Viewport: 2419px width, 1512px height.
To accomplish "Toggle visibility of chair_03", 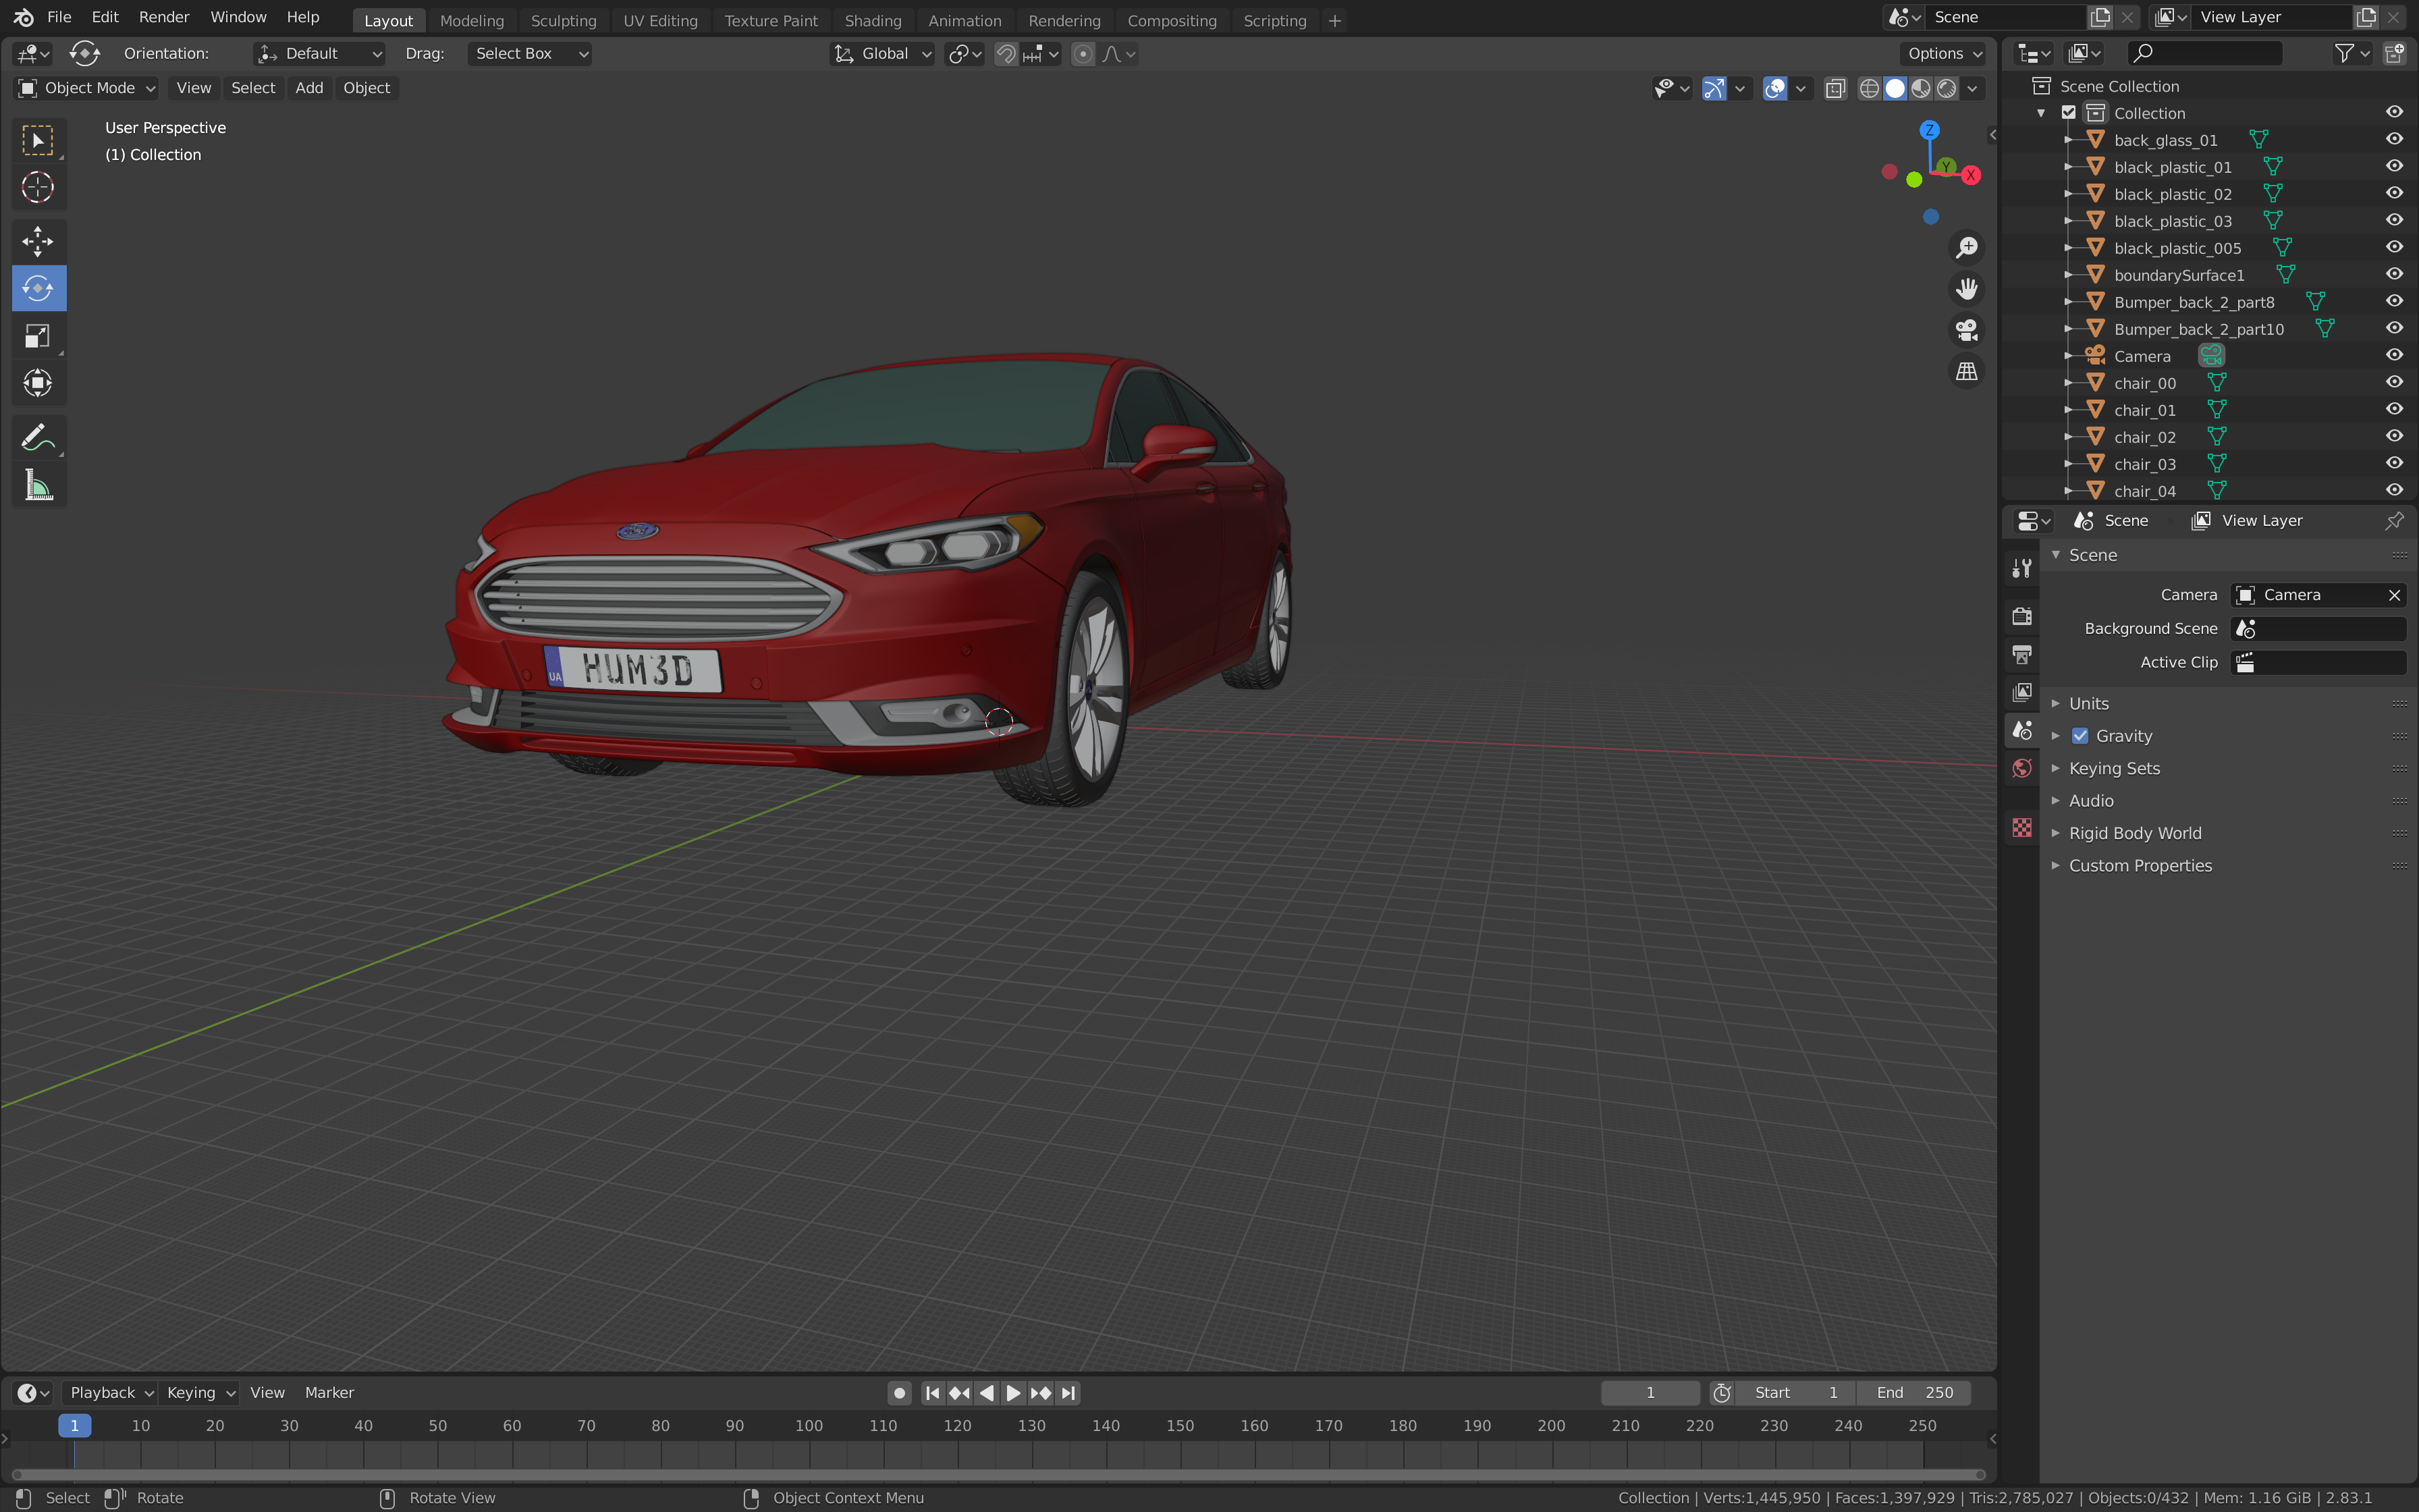I will pos(2394,464).
